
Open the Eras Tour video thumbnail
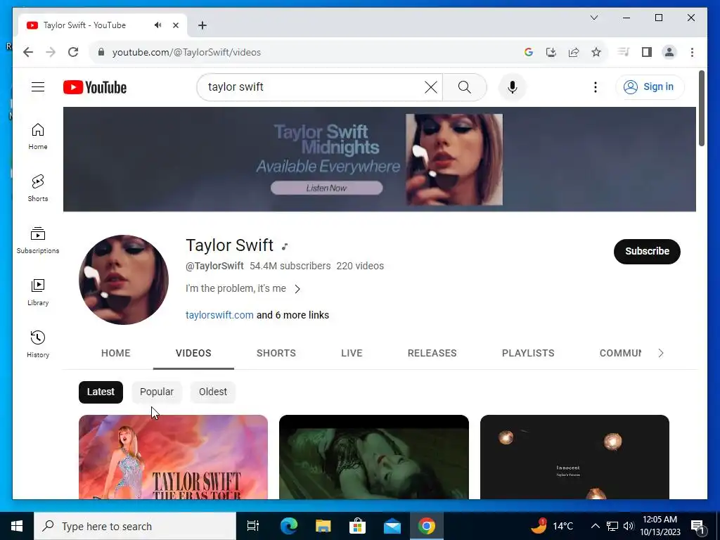coord(173,457)
